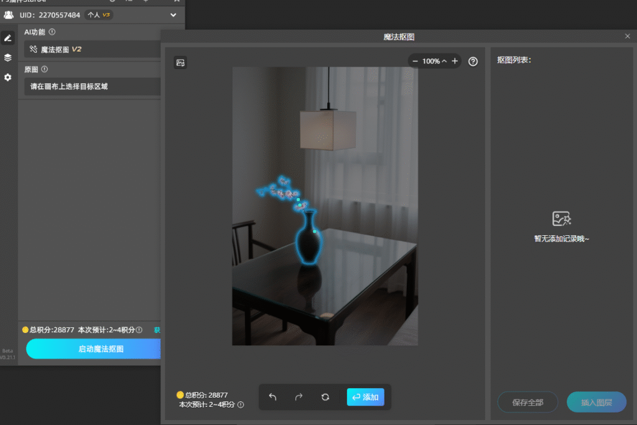
Task: Zoom out with the minus button
Action: coord(415,61)
